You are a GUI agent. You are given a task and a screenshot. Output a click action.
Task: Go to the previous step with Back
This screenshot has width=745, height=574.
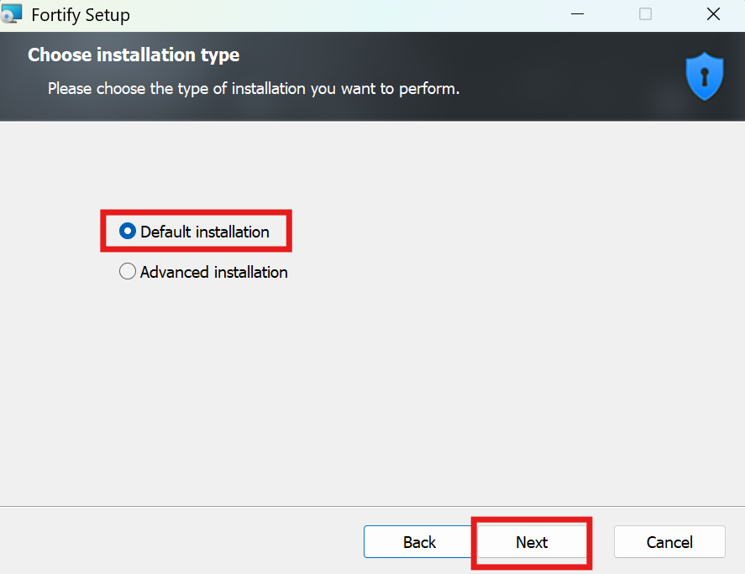click(418, 542)
